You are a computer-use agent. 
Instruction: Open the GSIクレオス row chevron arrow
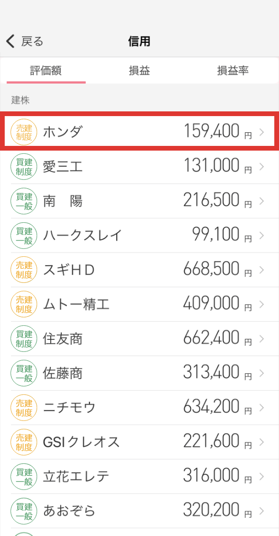click(262, 442)
